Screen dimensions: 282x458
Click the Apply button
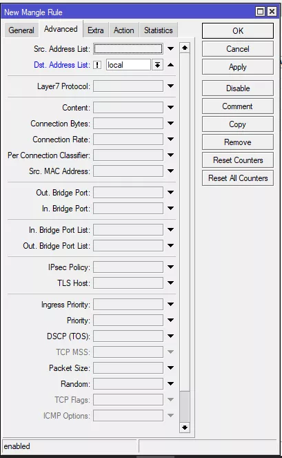click(238, 67)
